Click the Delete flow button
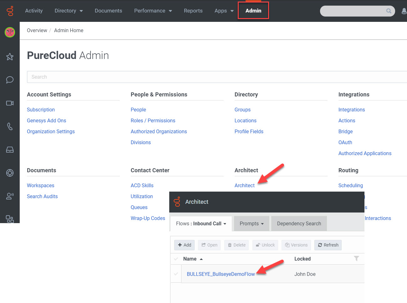 pyautogui.click(x=237, y=245)
